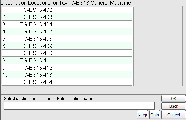
Task: Select row 11 TG-ES13 414
Action: click(x=67, y=82)
